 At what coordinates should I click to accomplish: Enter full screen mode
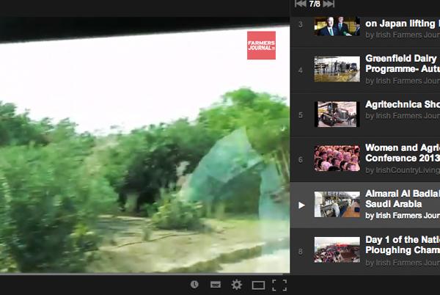279,285
